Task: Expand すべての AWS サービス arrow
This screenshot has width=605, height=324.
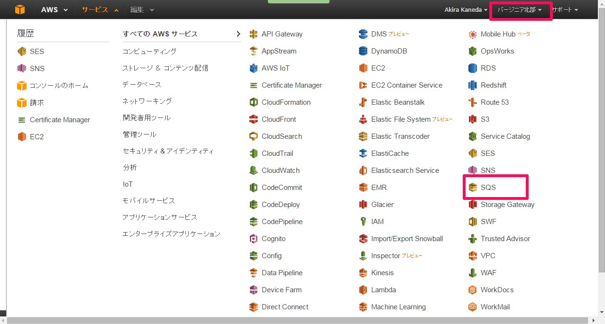Action: (x=238, y=34)
